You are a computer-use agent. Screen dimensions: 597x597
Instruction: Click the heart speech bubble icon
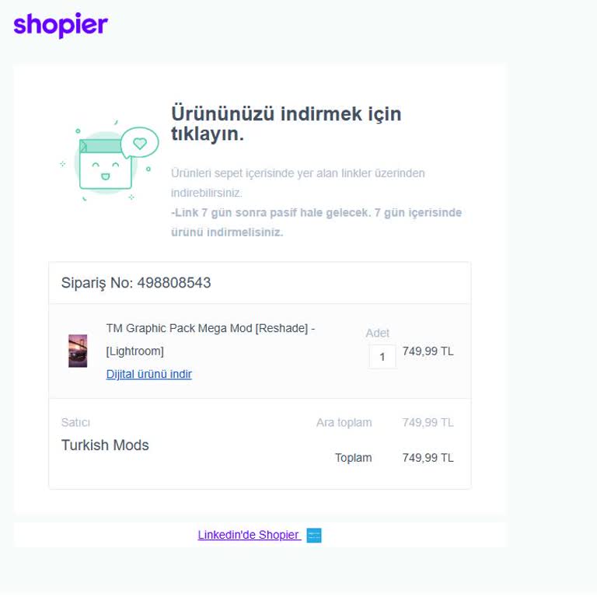(x=140, y=142)
